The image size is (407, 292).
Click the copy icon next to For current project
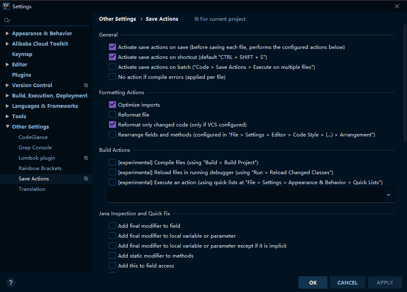(x=196, y=19)
